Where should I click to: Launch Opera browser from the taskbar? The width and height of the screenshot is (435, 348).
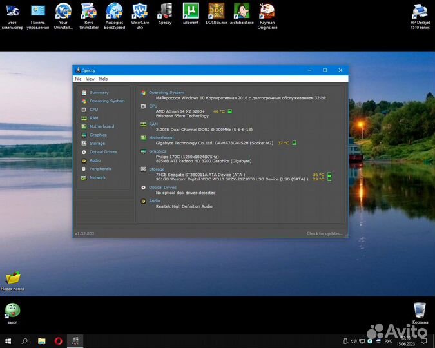(x=58, y=341)
